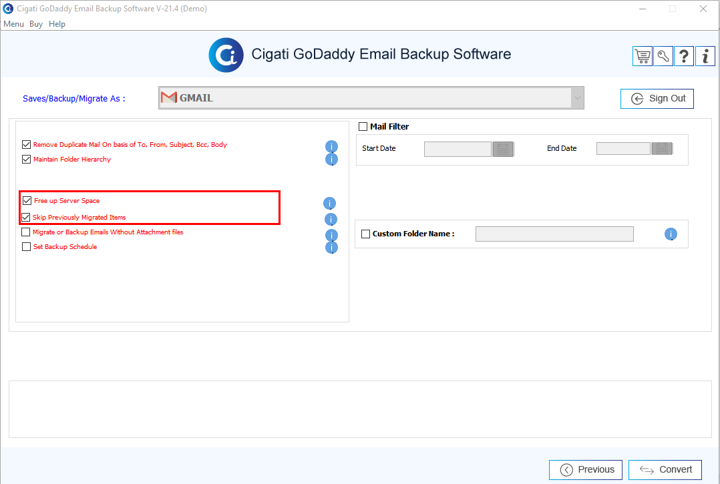Uncheck Maintain Folder Hierarchy checkbox
Viewport: 720px width, 484px height.
click(x=26, y=159)
